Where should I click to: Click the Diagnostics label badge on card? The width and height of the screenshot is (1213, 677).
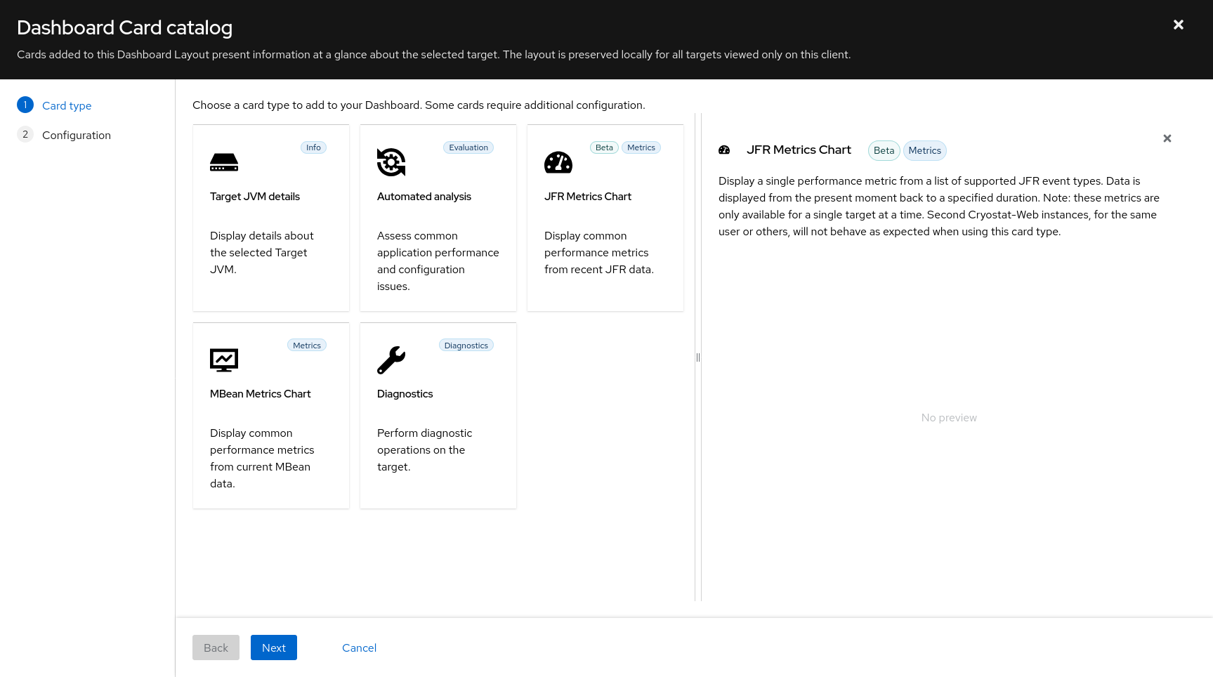coord(466,346)
